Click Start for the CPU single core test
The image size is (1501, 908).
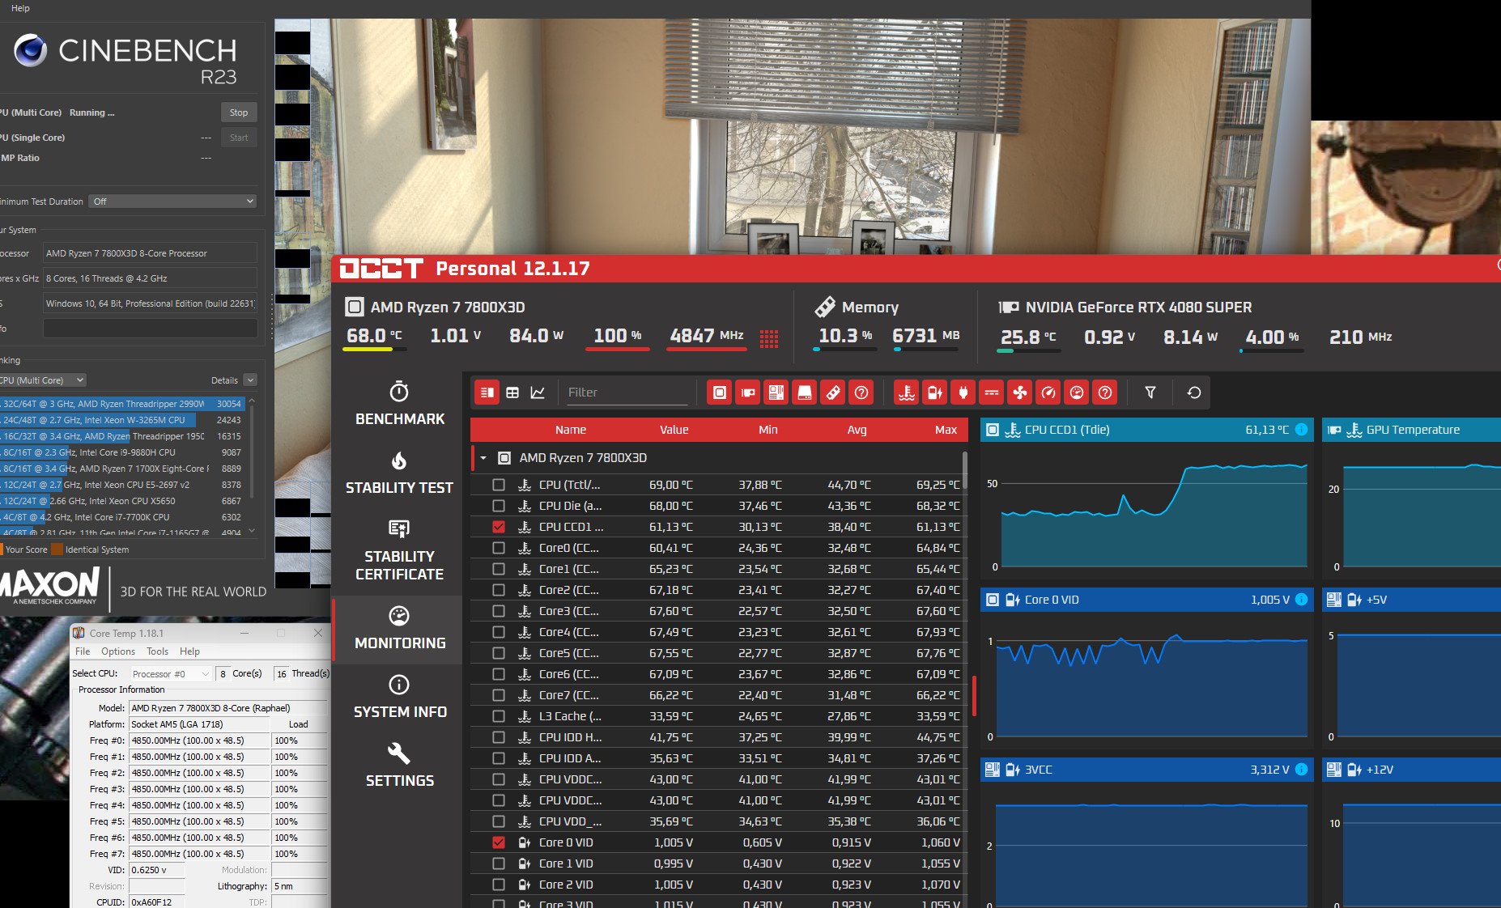pos(239,138)
